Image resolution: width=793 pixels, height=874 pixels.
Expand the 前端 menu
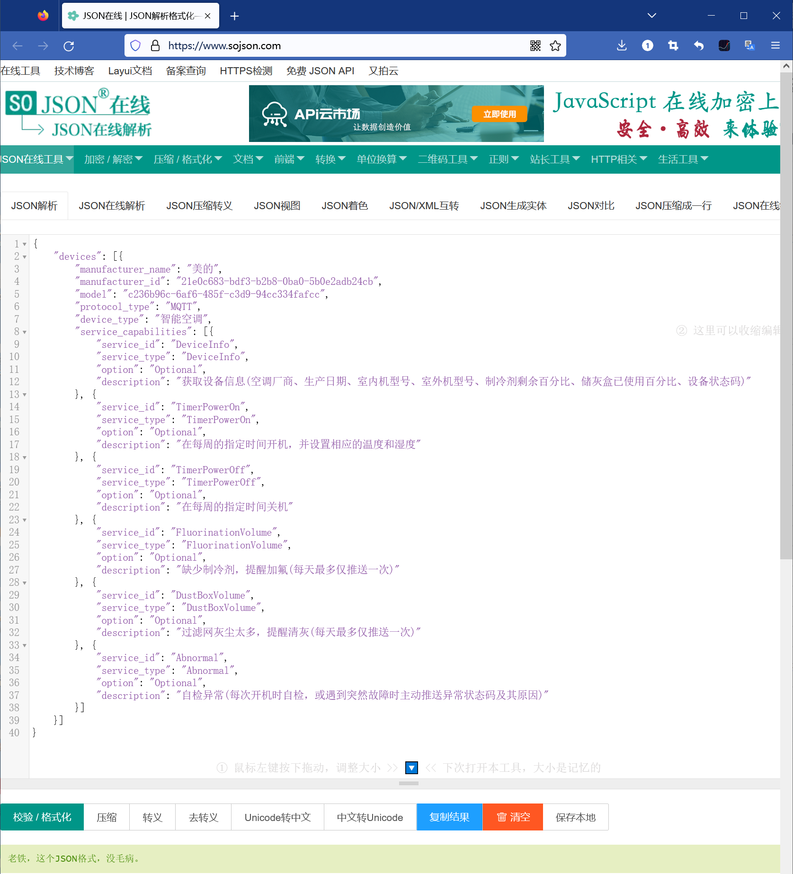click(x=289, y=159)
